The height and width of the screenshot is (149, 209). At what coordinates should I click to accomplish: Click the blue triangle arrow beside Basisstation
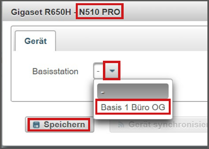(x=112, y=71)
